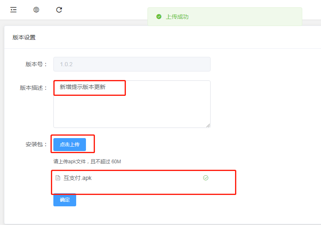321x225 pixels.
Task: Open the uploaded file 互支付.apk link
Action: point(77,178)
